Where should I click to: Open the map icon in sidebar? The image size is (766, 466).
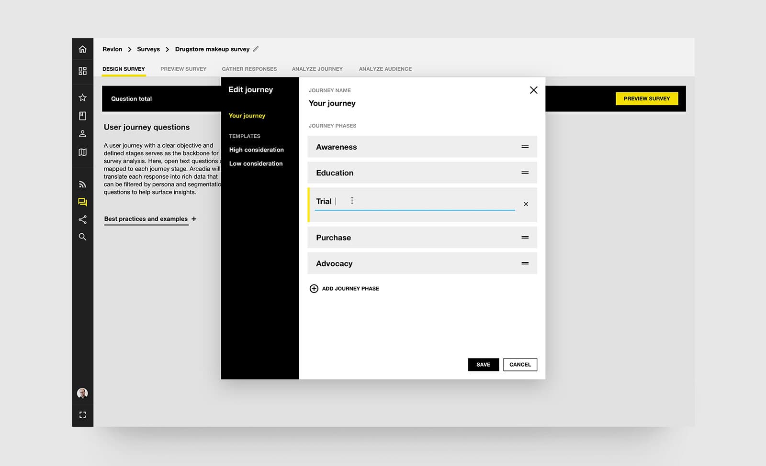click(x=82, y=152)
